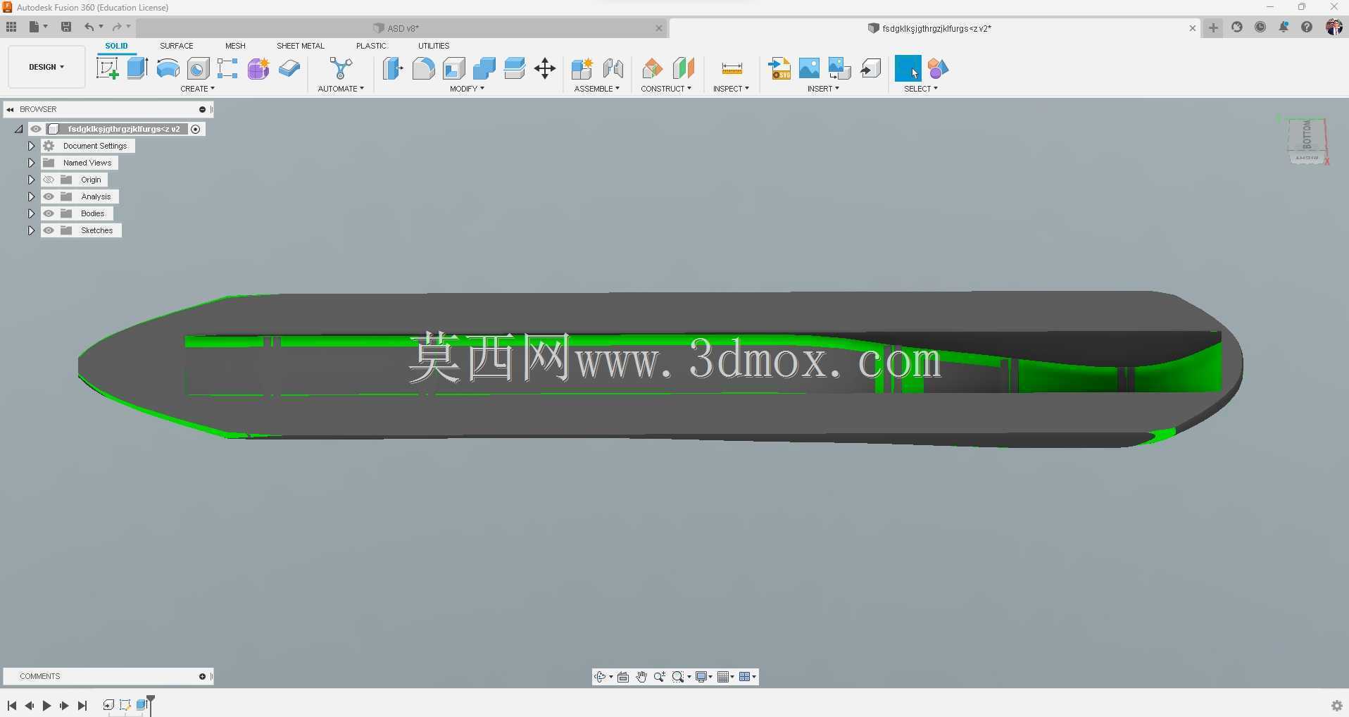
Task: Click the Automate fork icon
Action: (341, 68)
